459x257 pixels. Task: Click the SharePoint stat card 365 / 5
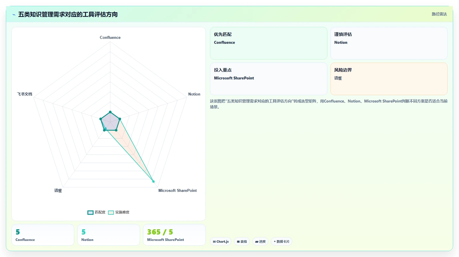click(x=174, y=235)
